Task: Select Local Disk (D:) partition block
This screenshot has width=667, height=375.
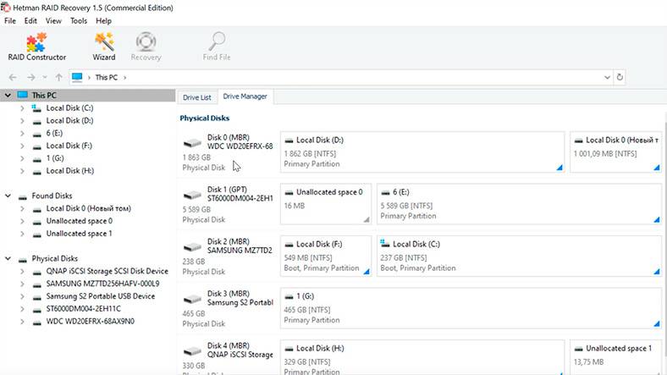Action: pos(422,152)
